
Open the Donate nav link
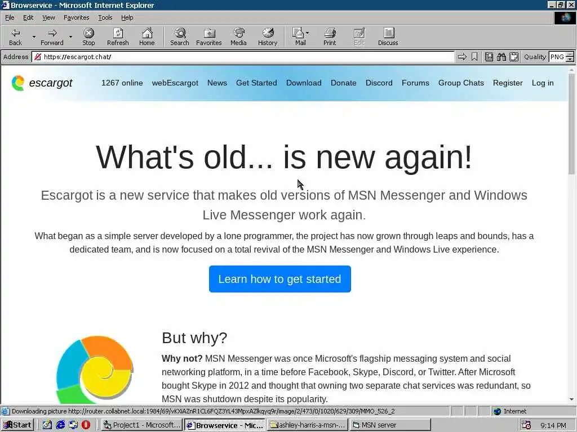tap(343, 83)
